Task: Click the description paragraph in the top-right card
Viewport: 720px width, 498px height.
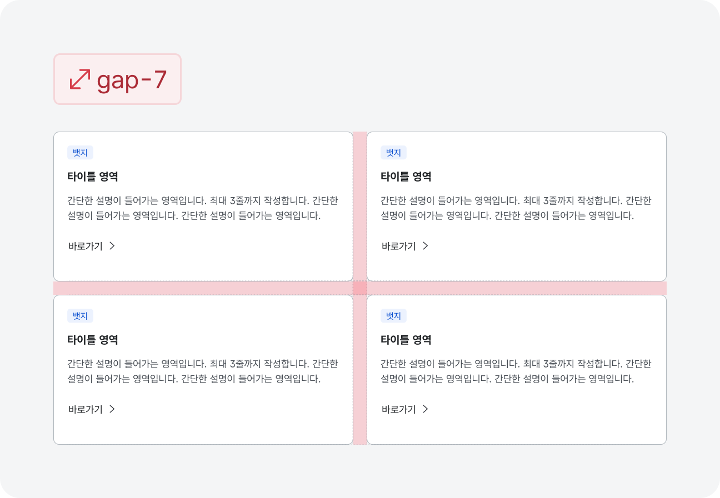Action: click(x=516, y=208)
